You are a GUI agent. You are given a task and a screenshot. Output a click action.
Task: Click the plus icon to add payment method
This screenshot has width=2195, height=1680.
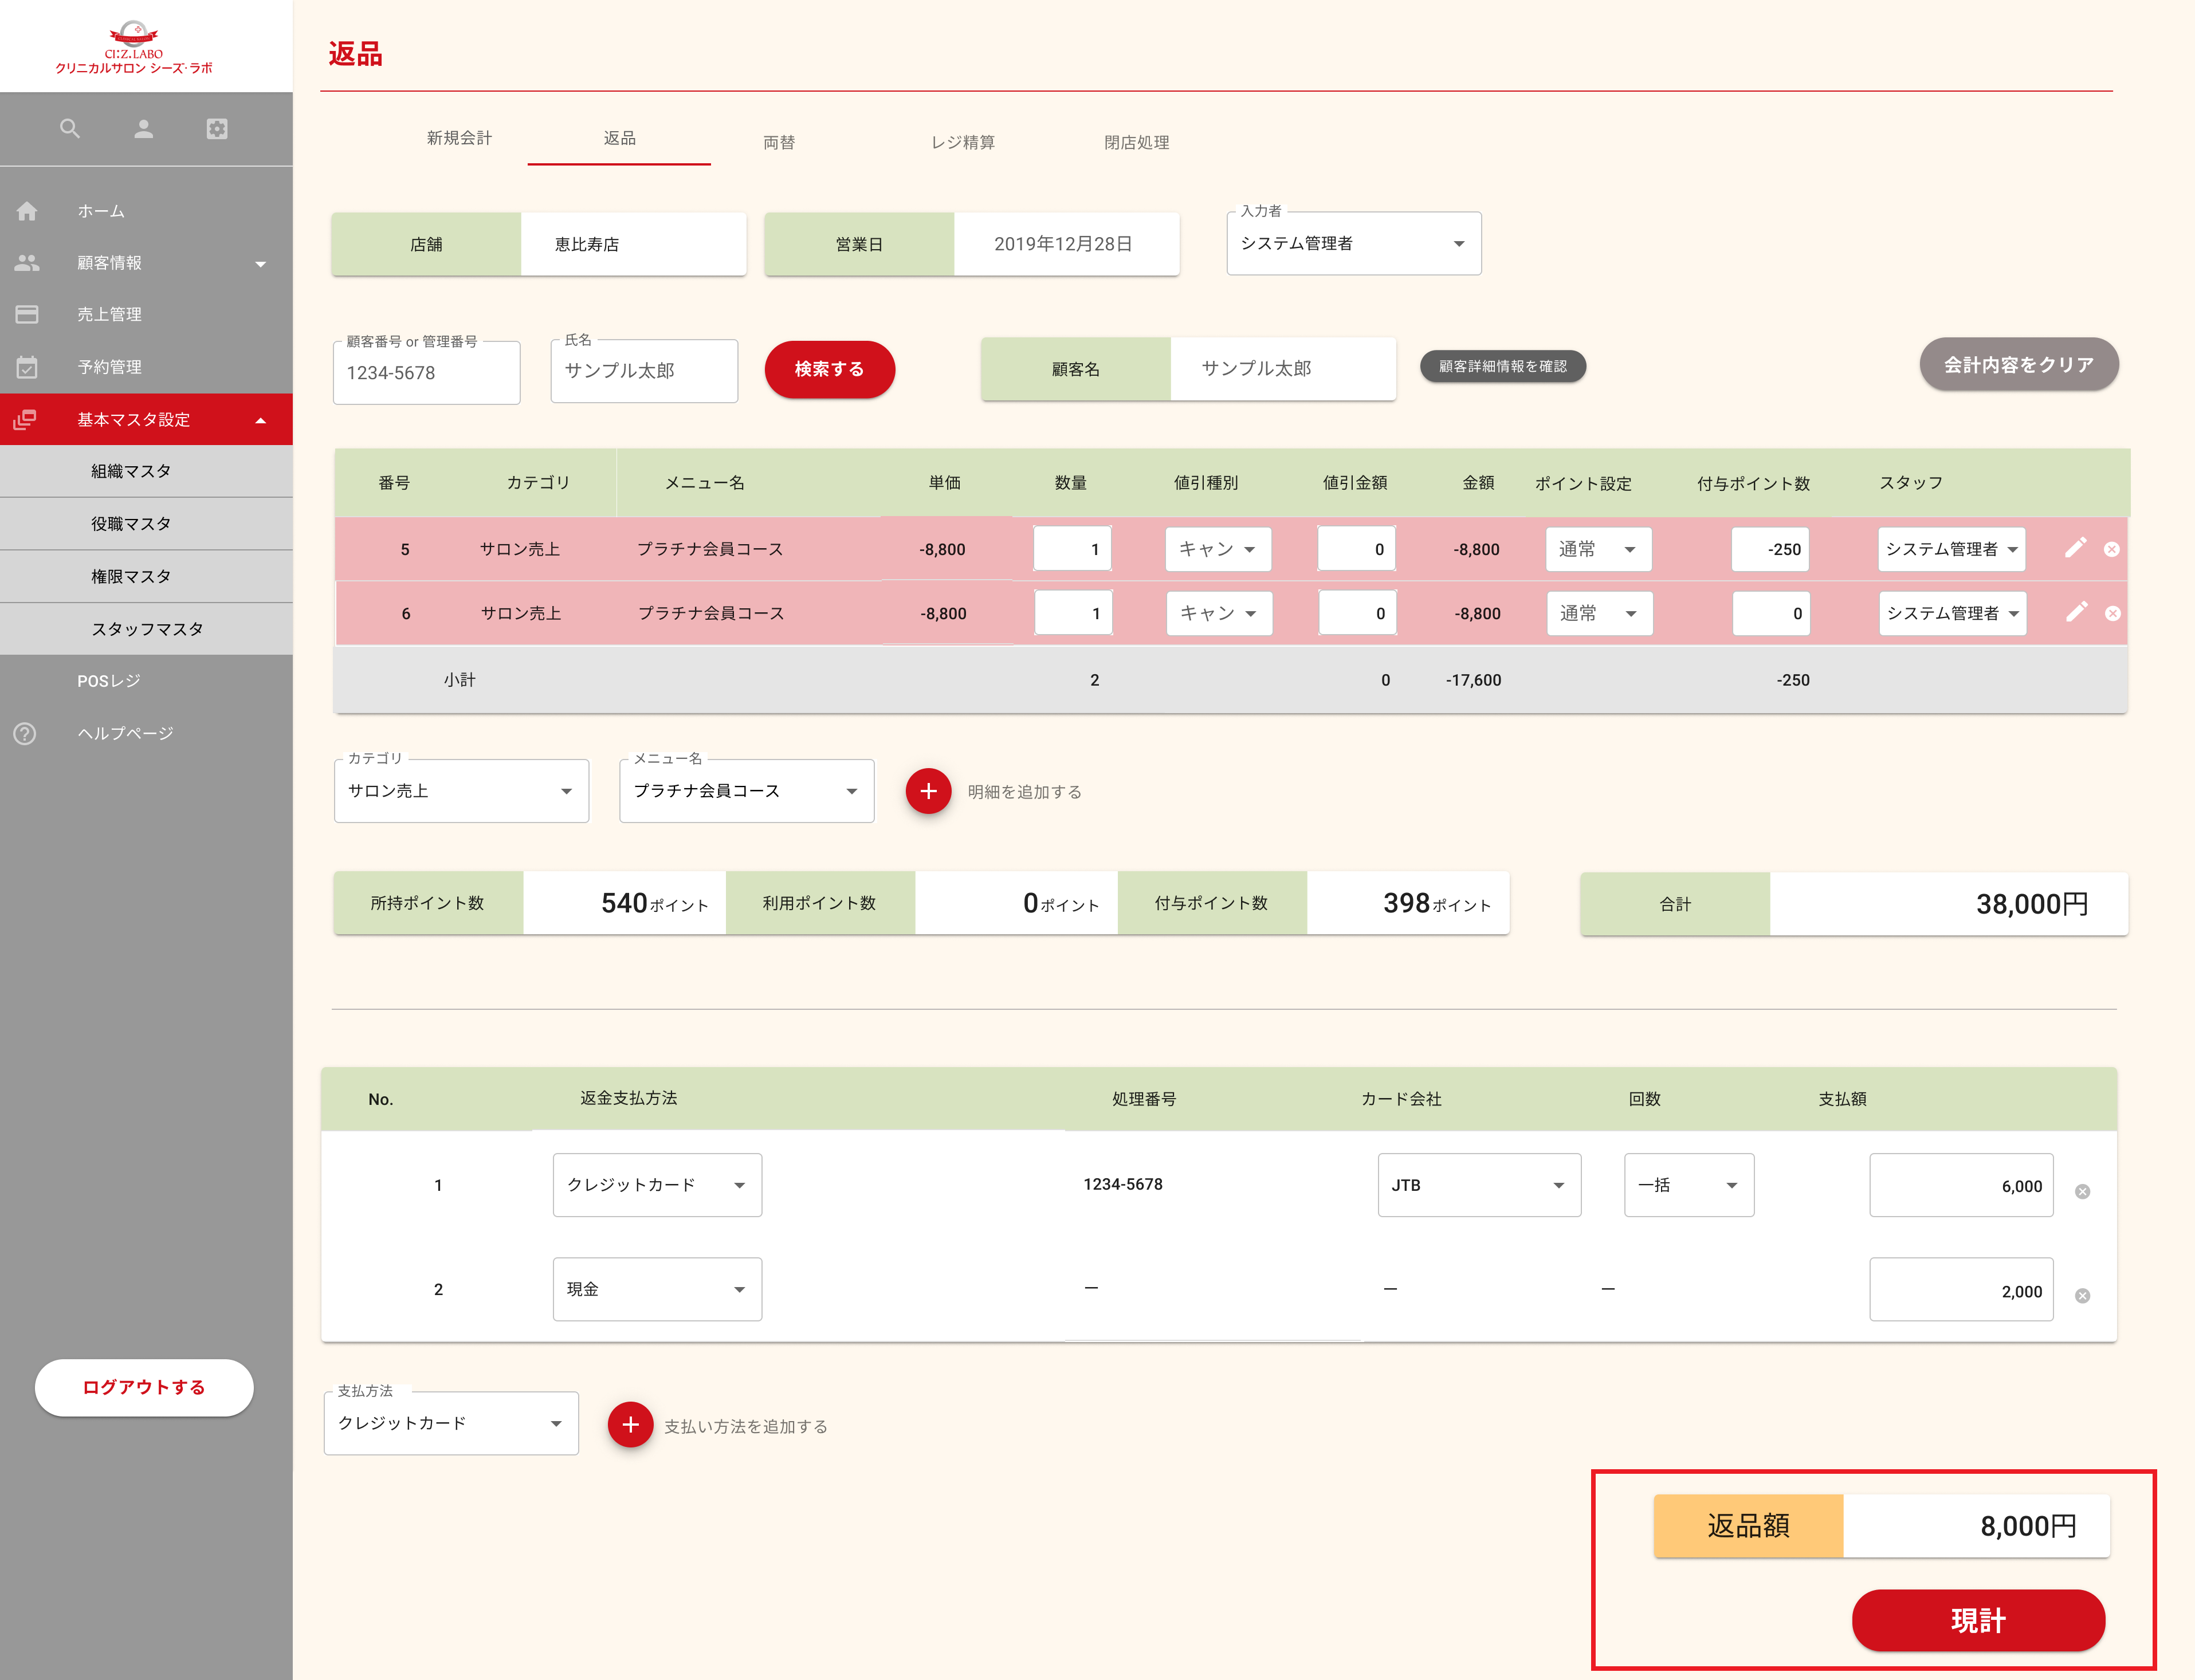pyautogui.click(x=630, y=1424)
